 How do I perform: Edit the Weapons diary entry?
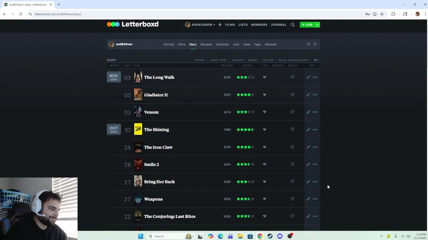[x=308, y=199]
